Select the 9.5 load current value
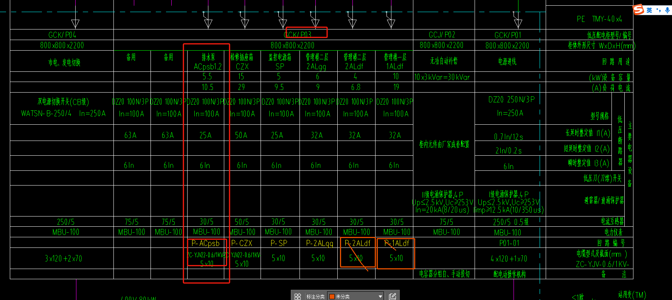Viewport: 672px width, 300px height. (279, 87)
